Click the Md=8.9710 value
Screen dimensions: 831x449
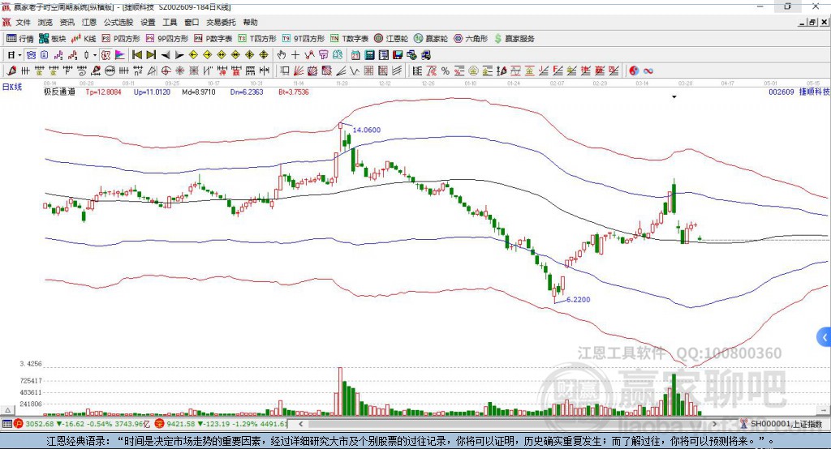pos(199,92)
